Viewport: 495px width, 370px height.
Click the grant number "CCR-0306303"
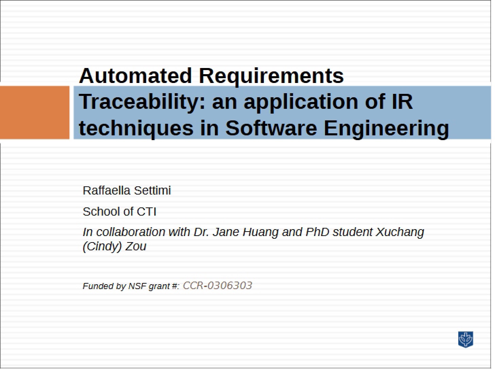[x=218, y=285]
